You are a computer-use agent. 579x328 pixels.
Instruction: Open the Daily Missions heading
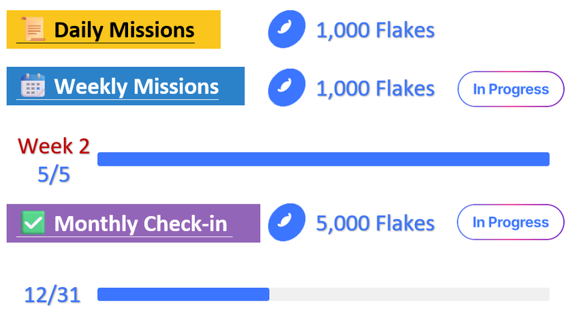tap(124, 30)
